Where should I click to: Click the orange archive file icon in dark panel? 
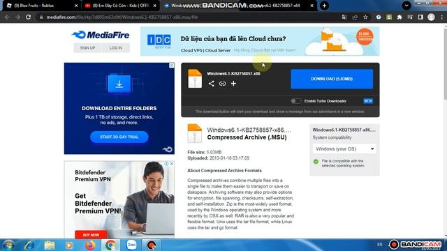click(195, 79)
